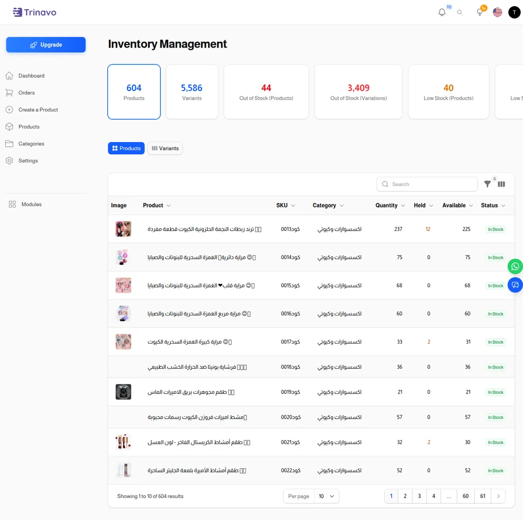Sort by the SKU column chevron

[x=293, y=206]
